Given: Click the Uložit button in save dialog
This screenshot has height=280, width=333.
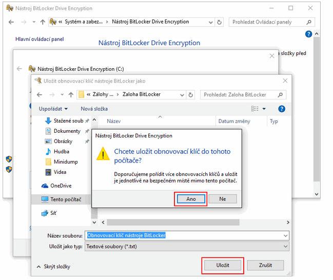Looking at the screenshot, I should (223, 265).
